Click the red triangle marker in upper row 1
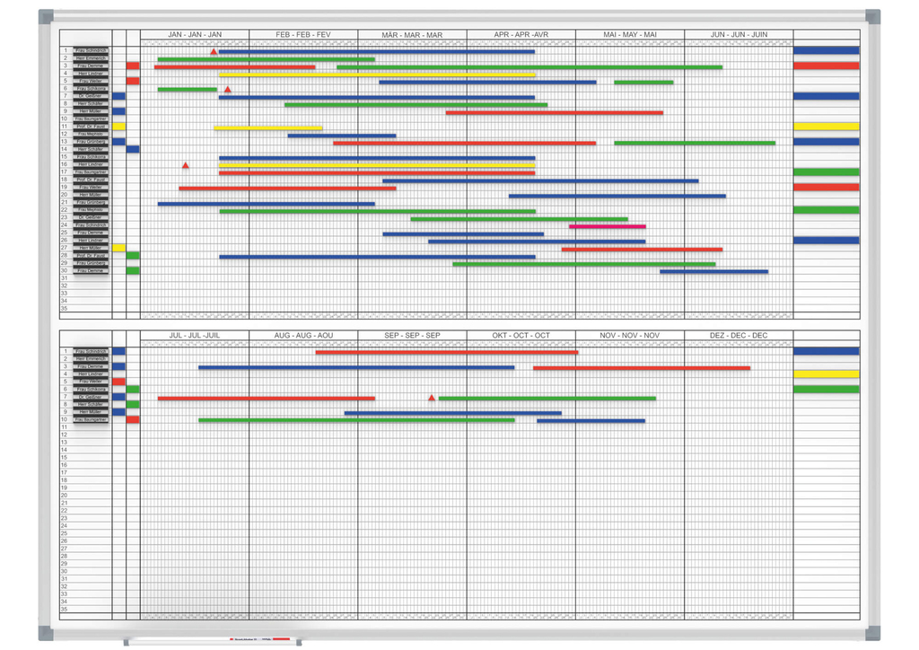Image resolution: width=919 pixels, height=650 pixels. [x=214, y=52]
